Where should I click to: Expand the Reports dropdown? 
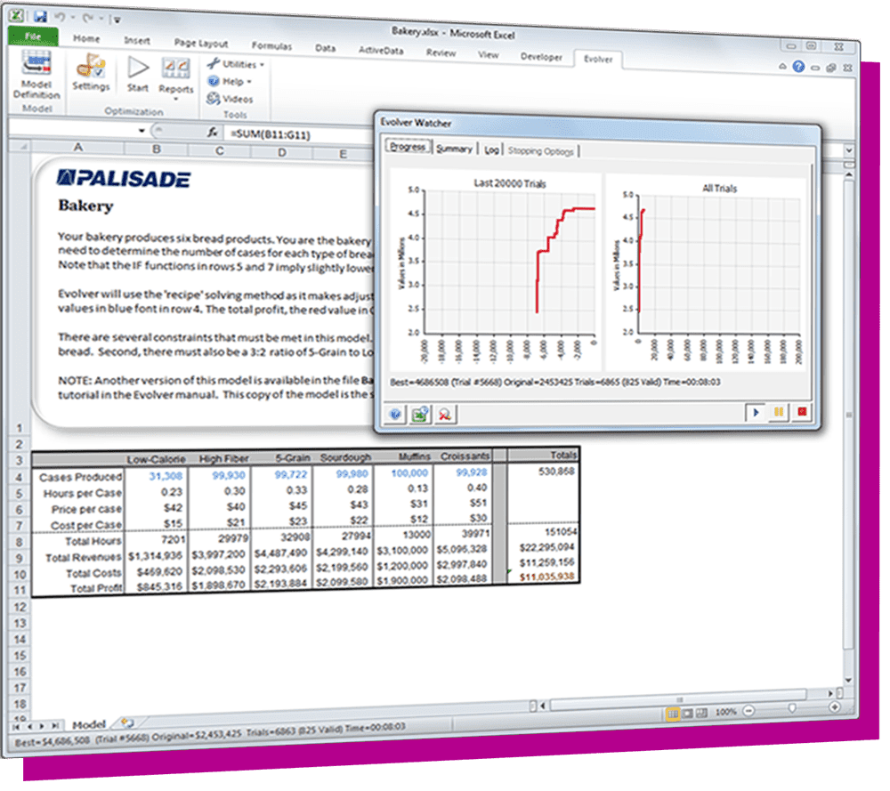(176, 99)
